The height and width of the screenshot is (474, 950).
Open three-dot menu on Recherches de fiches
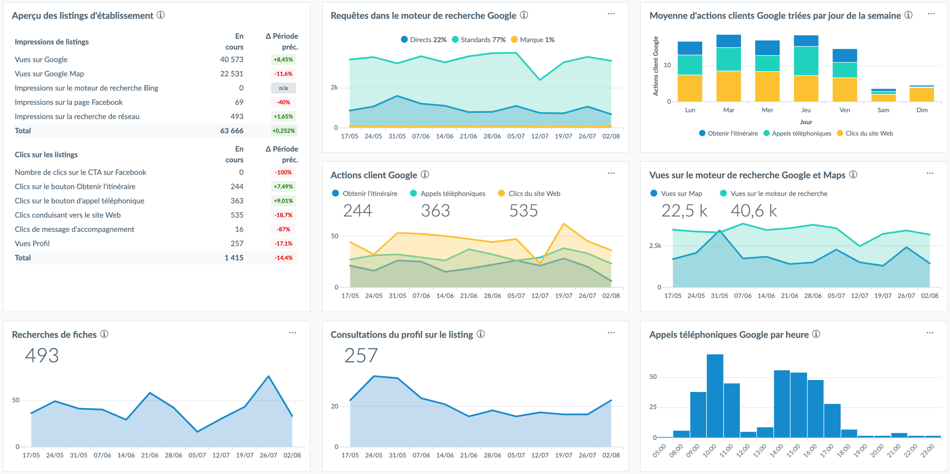coord(293,333)
